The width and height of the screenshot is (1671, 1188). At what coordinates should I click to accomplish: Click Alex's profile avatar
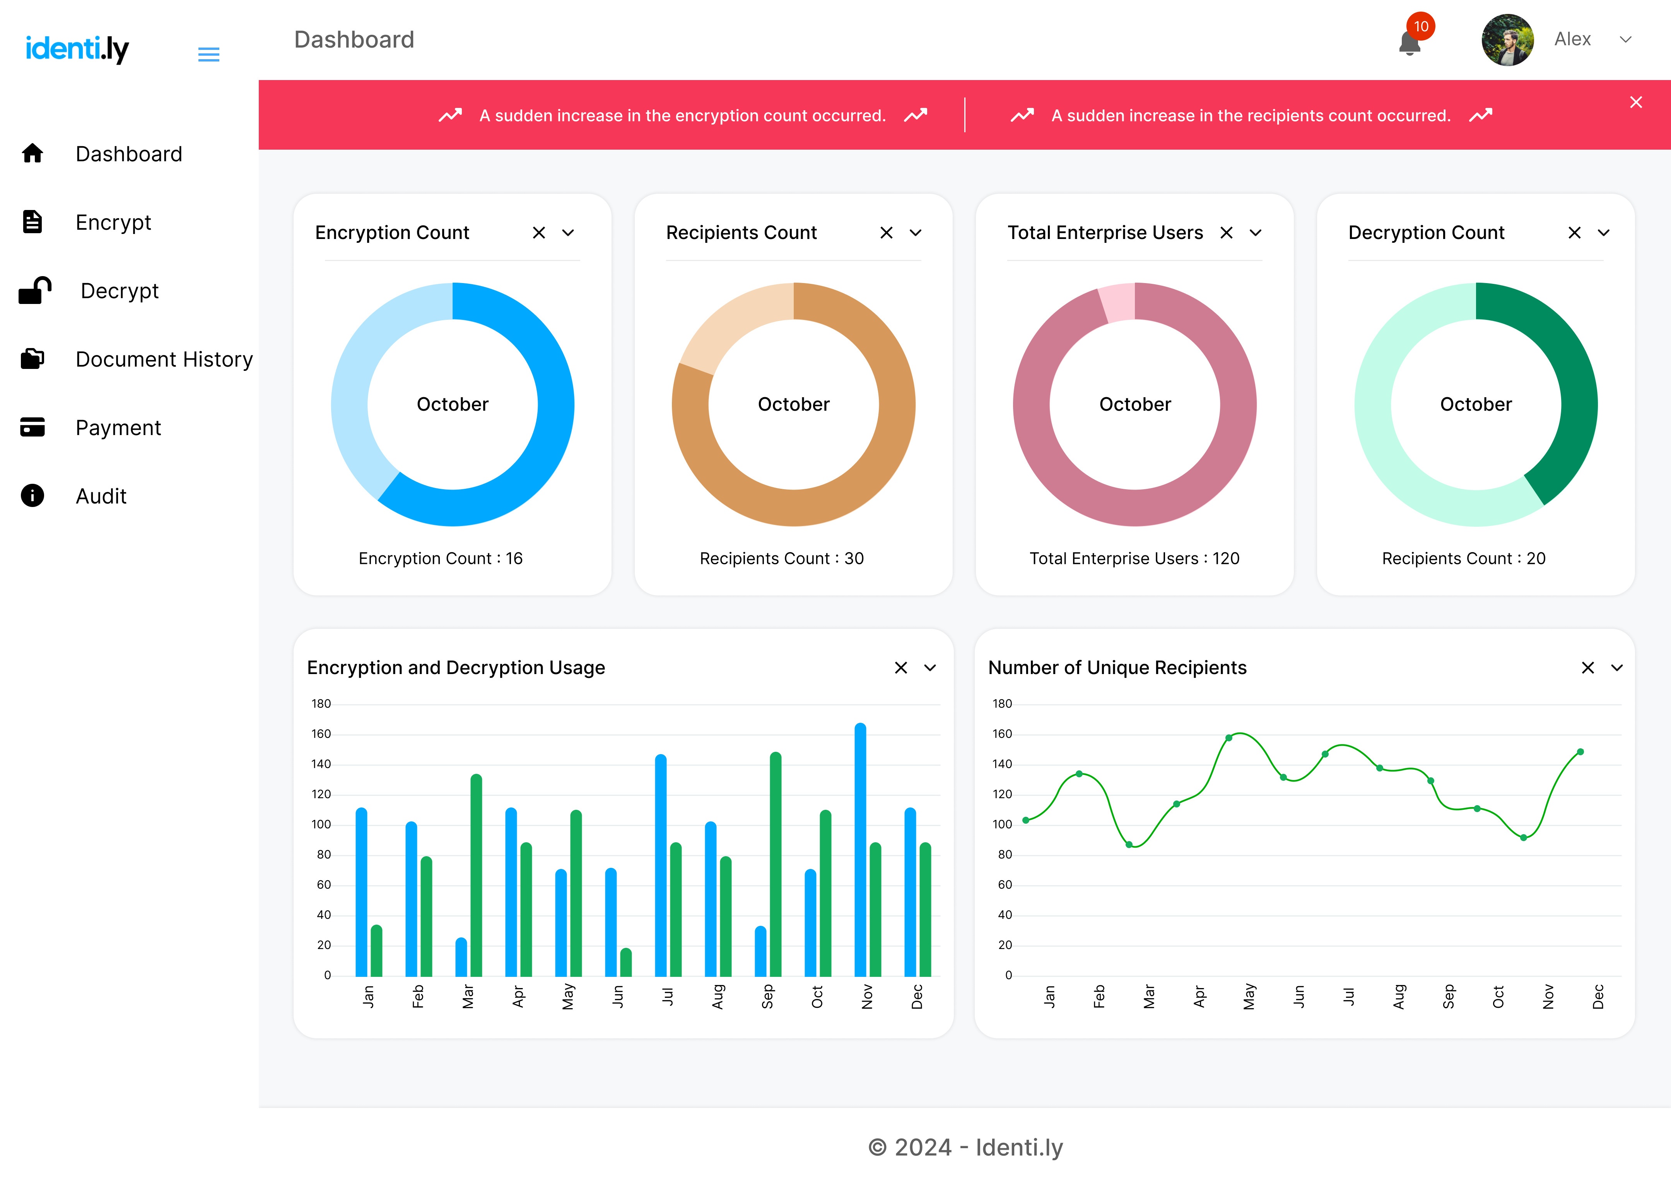tap(1507, 39)
